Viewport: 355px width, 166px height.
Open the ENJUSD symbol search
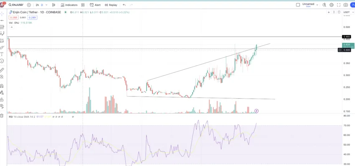click(16, 5)
